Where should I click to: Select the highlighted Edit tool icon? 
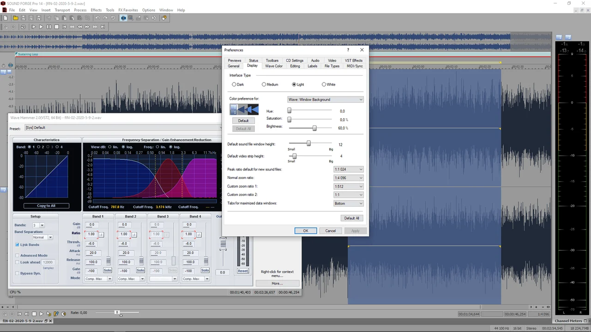(x=123, y=18)
